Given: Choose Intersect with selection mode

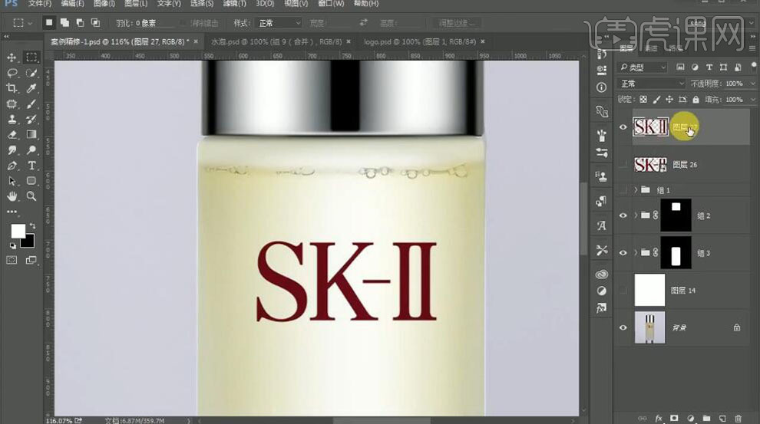Looking at the screenshot, I should point(95,23).
